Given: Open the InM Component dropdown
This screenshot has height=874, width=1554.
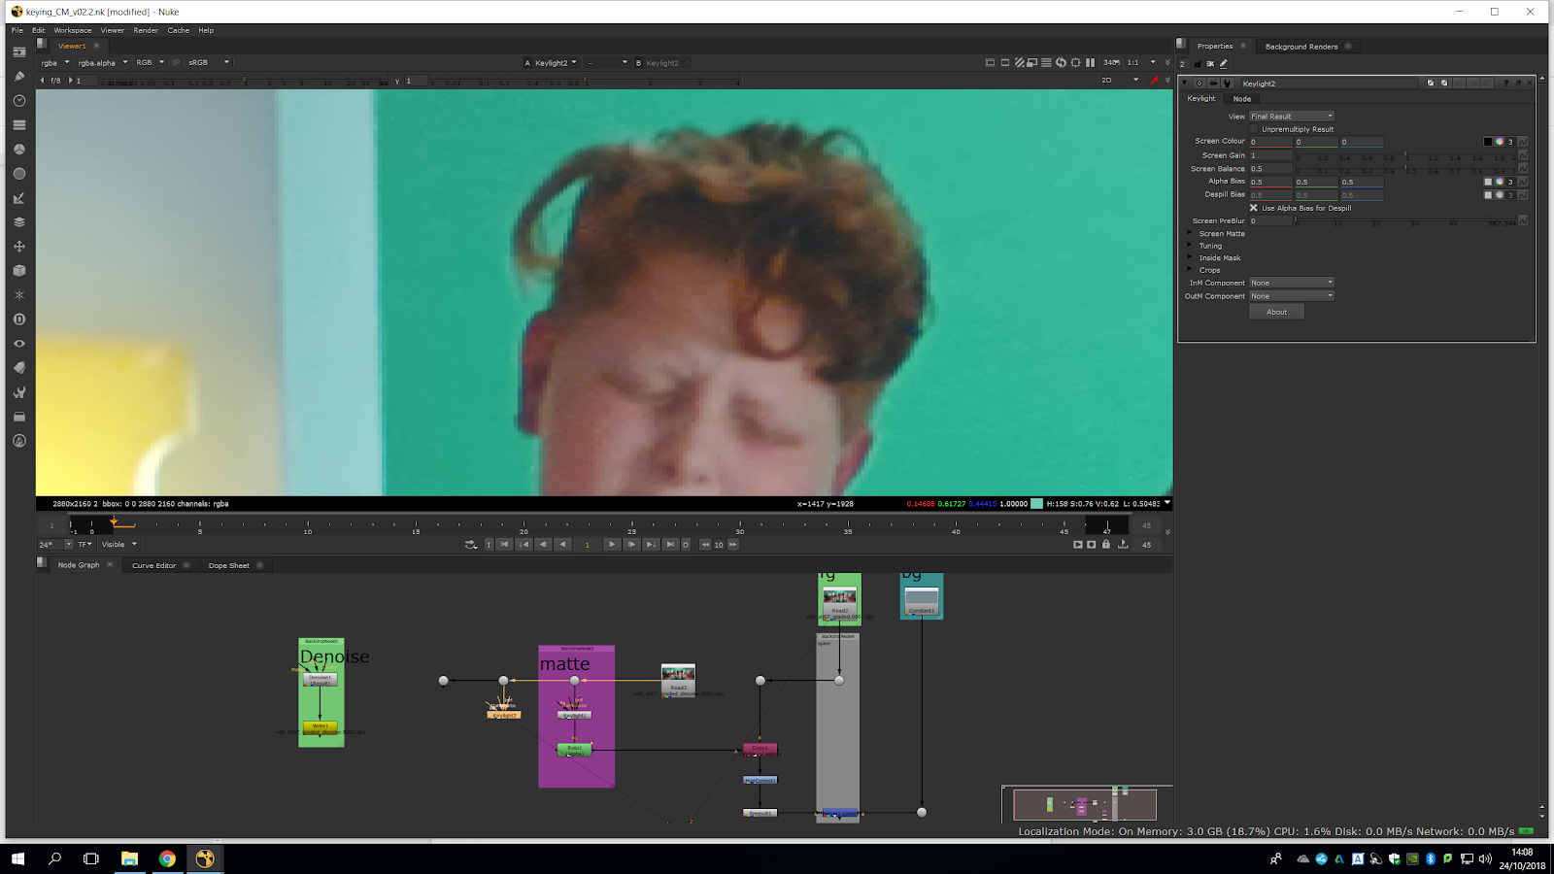Looking at the screenshot, I should pyautogui.click(x=1292, y=283).
